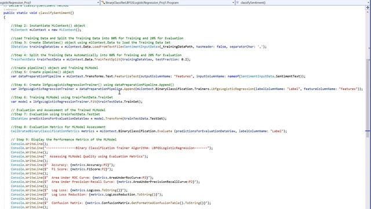371x209 pixels.
Task: Click the blue caret marker on the scrollbar
Action: [368, 131]
